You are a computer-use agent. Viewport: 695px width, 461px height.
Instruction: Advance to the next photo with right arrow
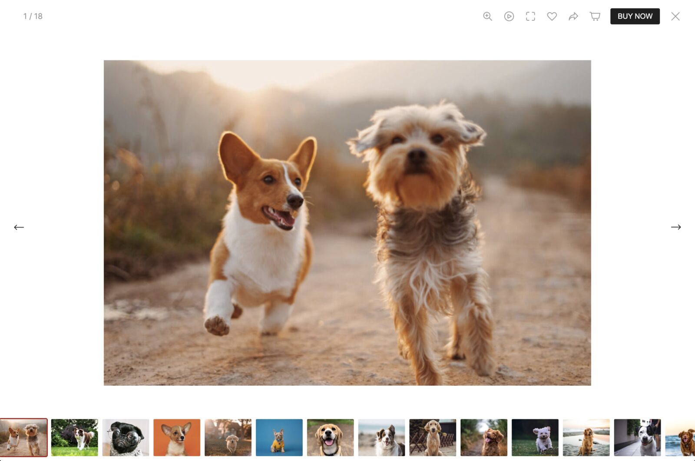coord(676,227)
